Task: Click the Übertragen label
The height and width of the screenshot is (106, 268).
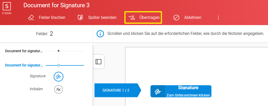Action: [150, 17]
